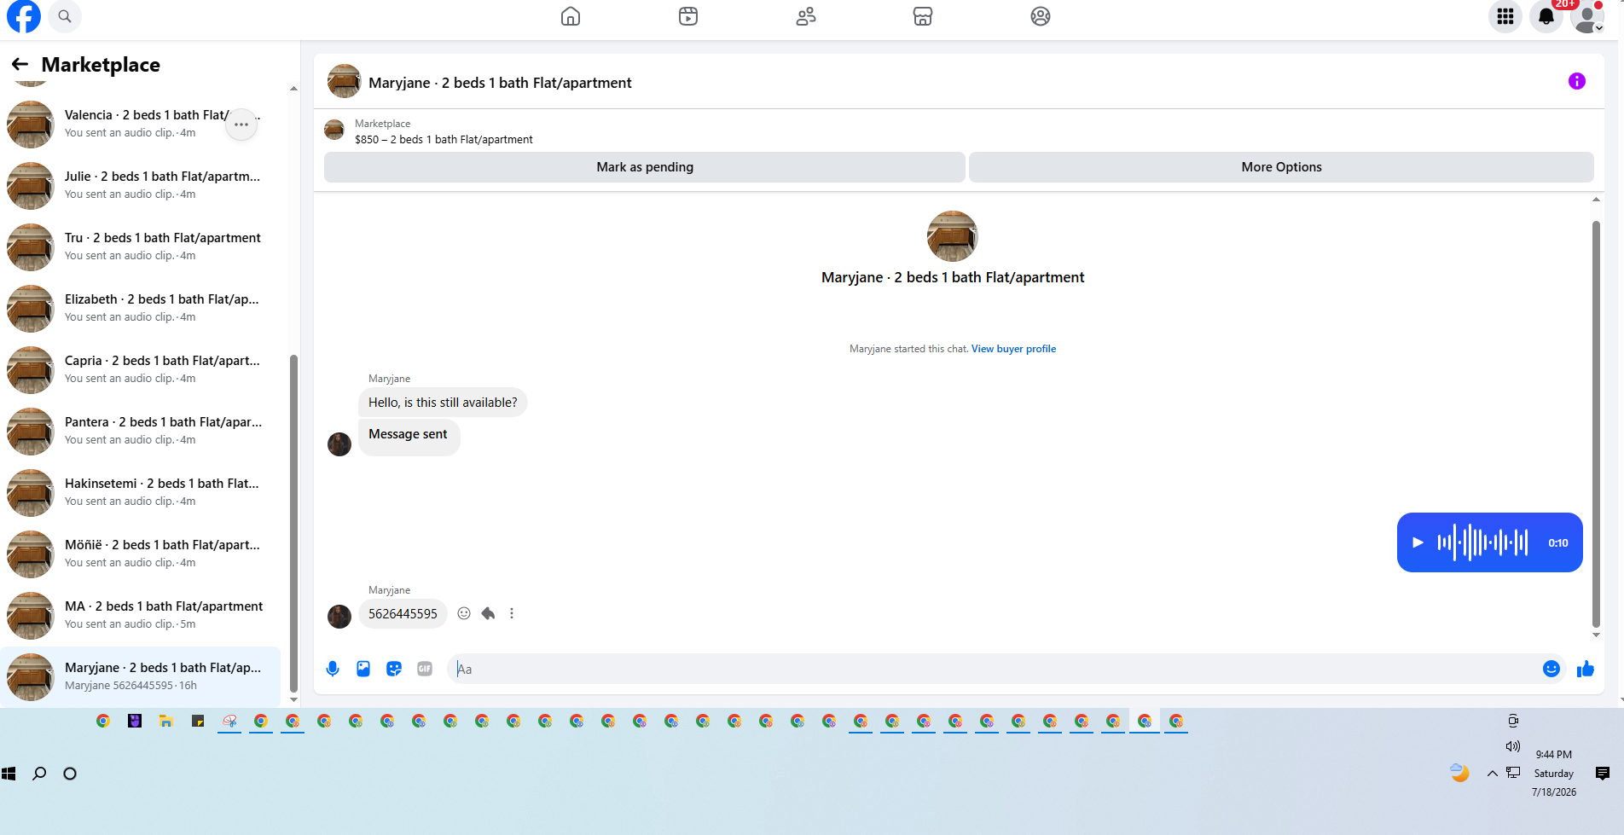Click the "Hello, is this still available?" message

(443, 403)
